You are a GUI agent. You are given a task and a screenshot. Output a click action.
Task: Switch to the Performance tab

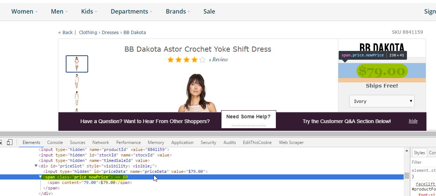click(129, 143)
